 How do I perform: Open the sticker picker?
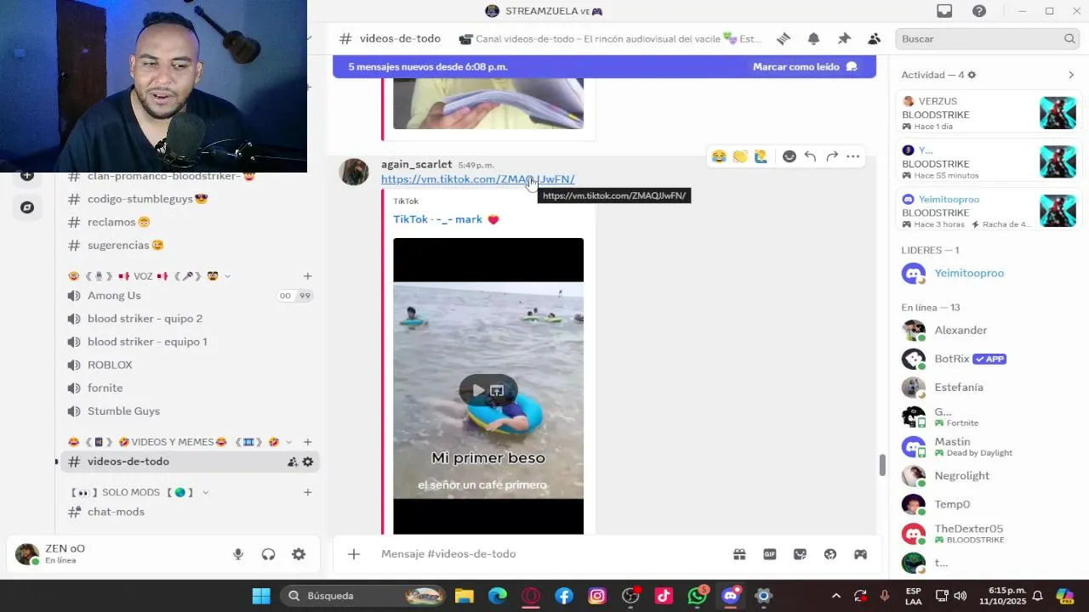[x=800, y=554]
